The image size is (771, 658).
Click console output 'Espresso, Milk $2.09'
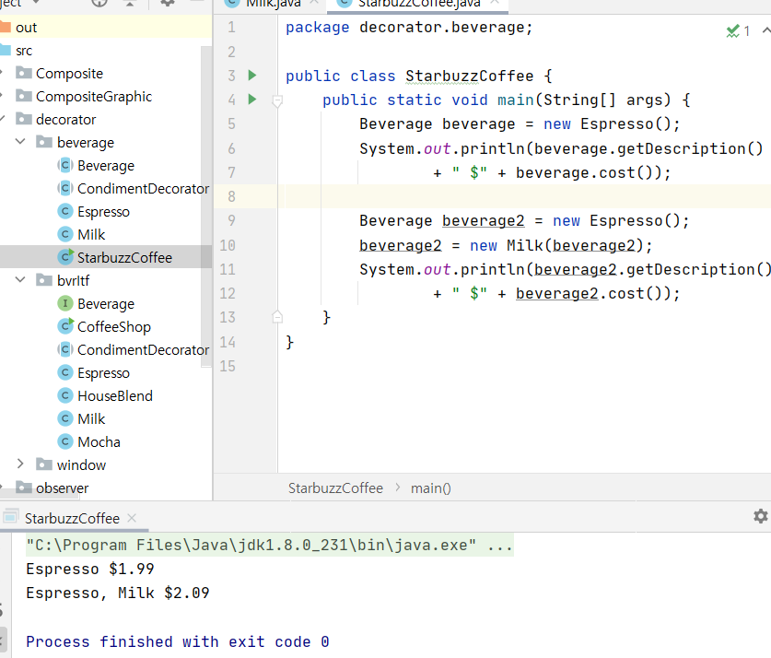118,593
